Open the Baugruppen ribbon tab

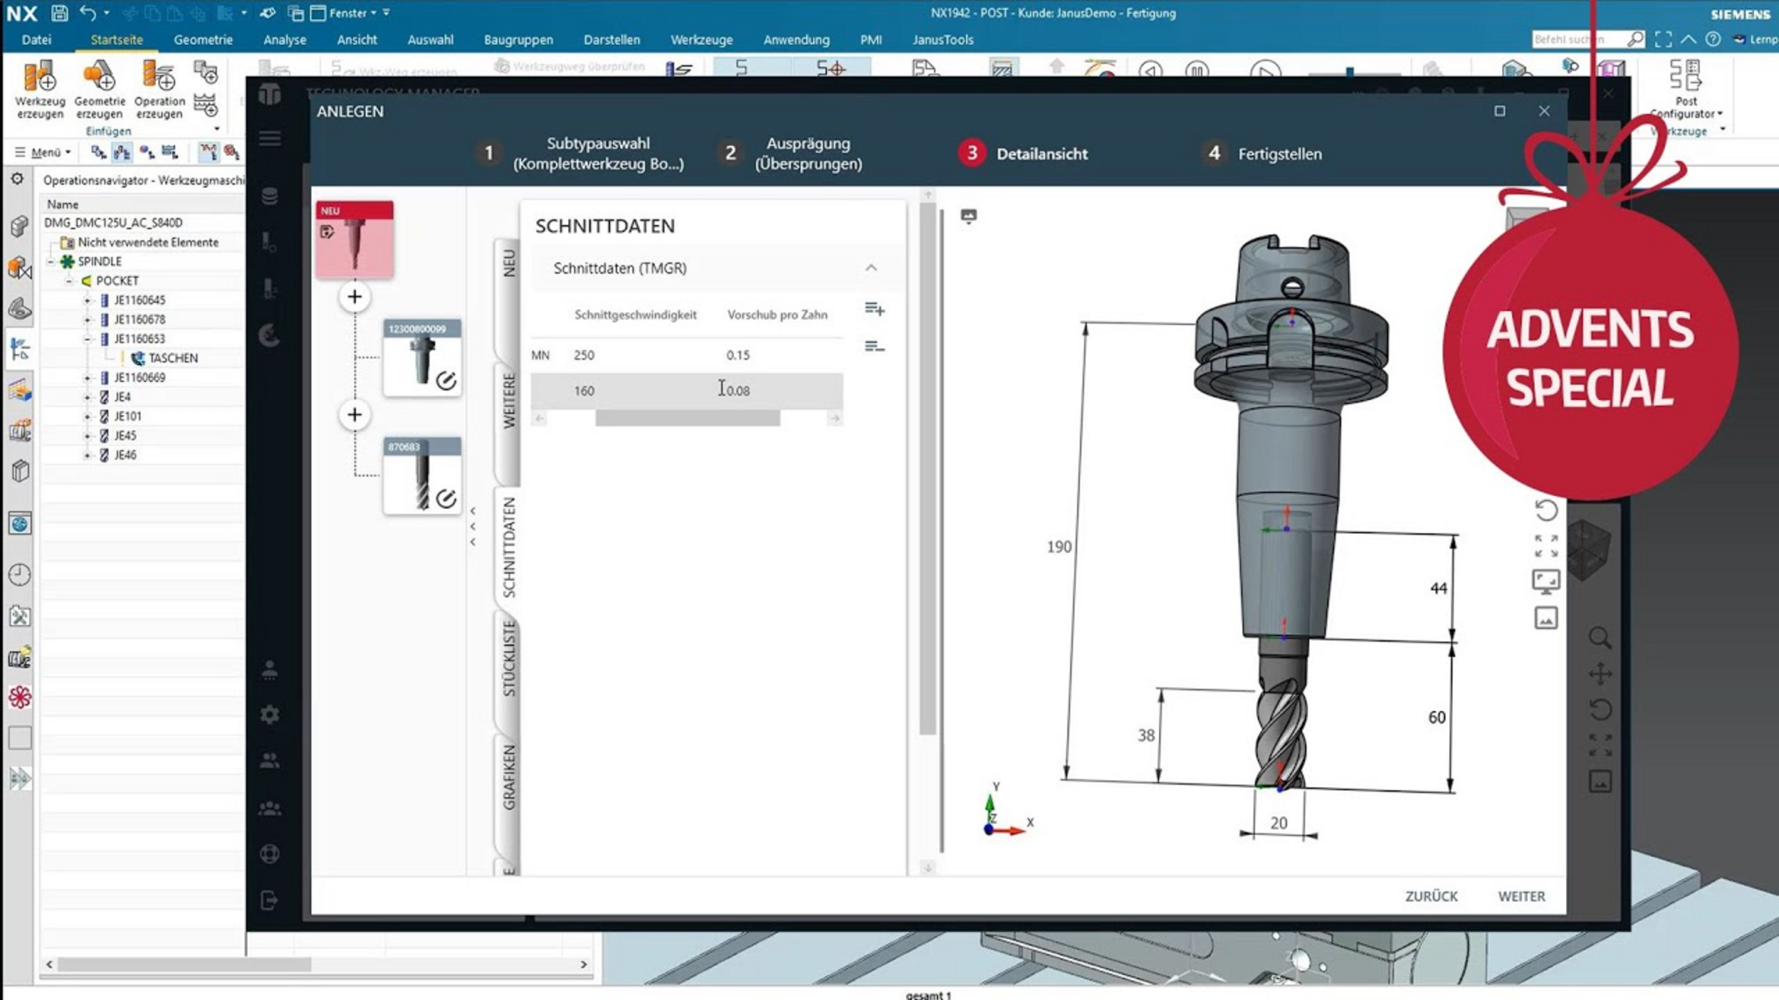pos(518,40)
